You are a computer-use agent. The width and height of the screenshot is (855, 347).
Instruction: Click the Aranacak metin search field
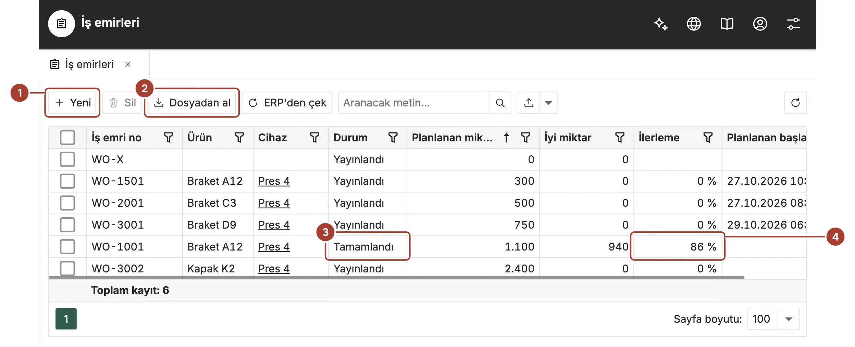click(x=413, y=103)
